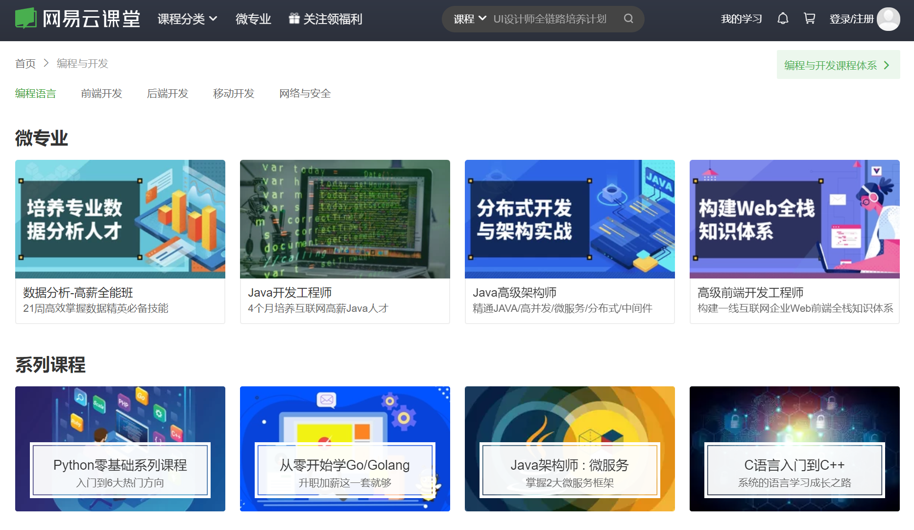Click 精通JAVA/高并发/微服务/分布式/中间件 text
Image resolution: width=914 pixels, height=530 pixels.
562,308
